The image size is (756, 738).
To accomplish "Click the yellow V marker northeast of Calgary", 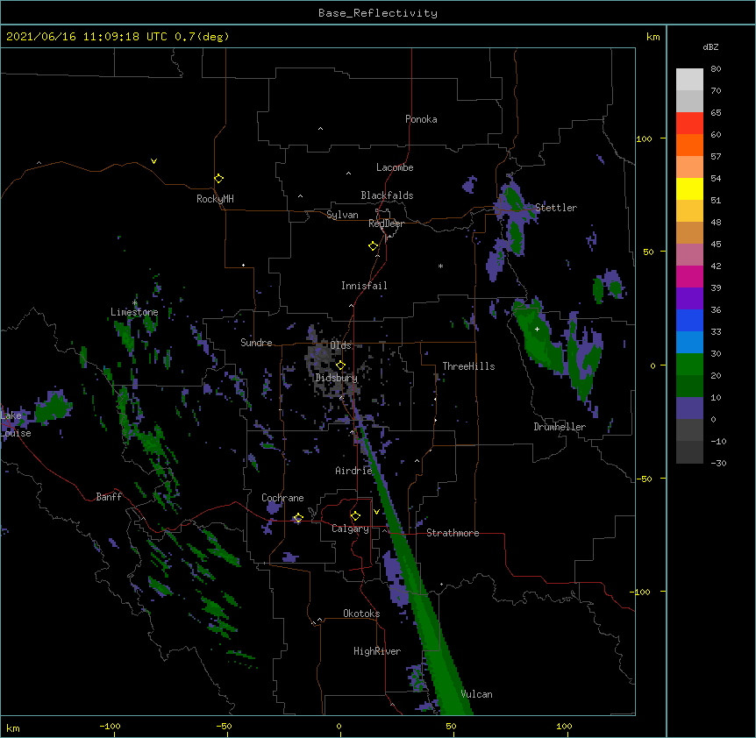I will [376, 512].
